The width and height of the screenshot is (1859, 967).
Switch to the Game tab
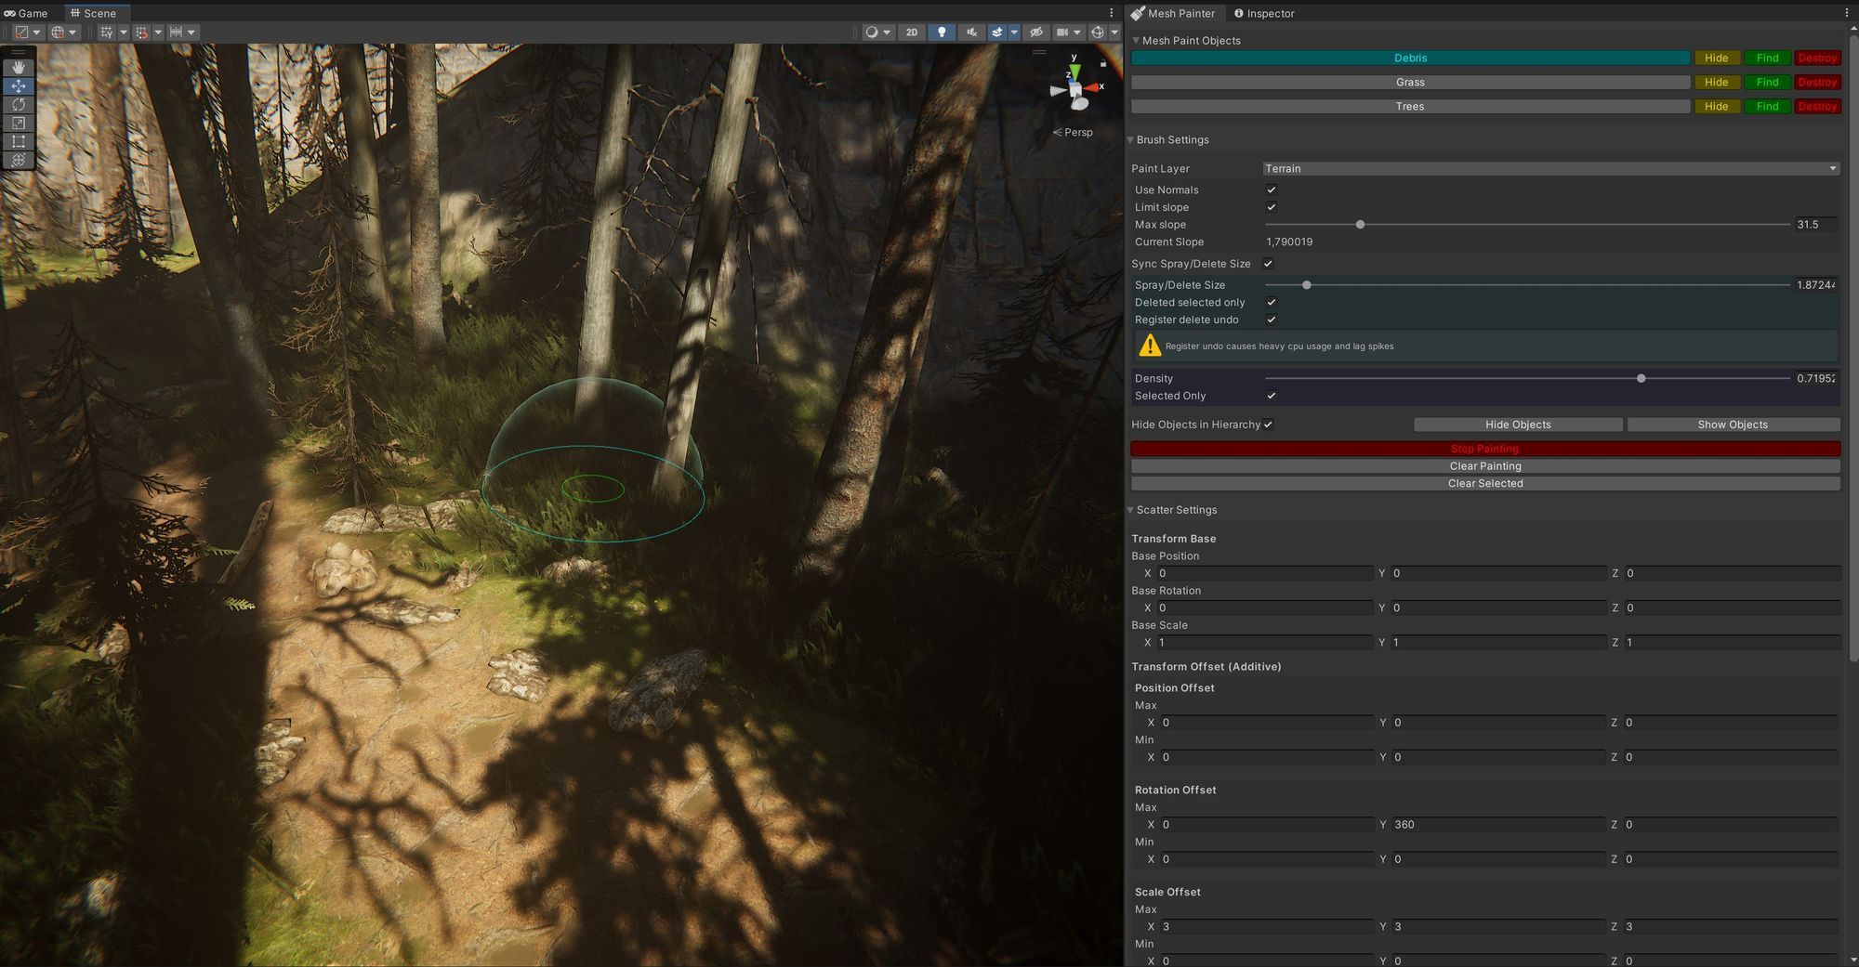(26, 13)
